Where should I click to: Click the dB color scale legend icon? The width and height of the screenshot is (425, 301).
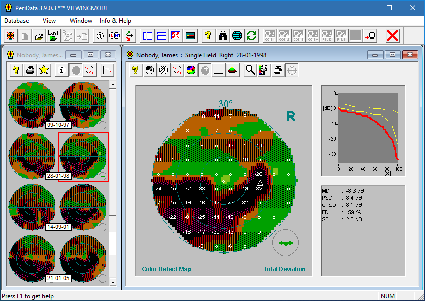tap(264, 70)
